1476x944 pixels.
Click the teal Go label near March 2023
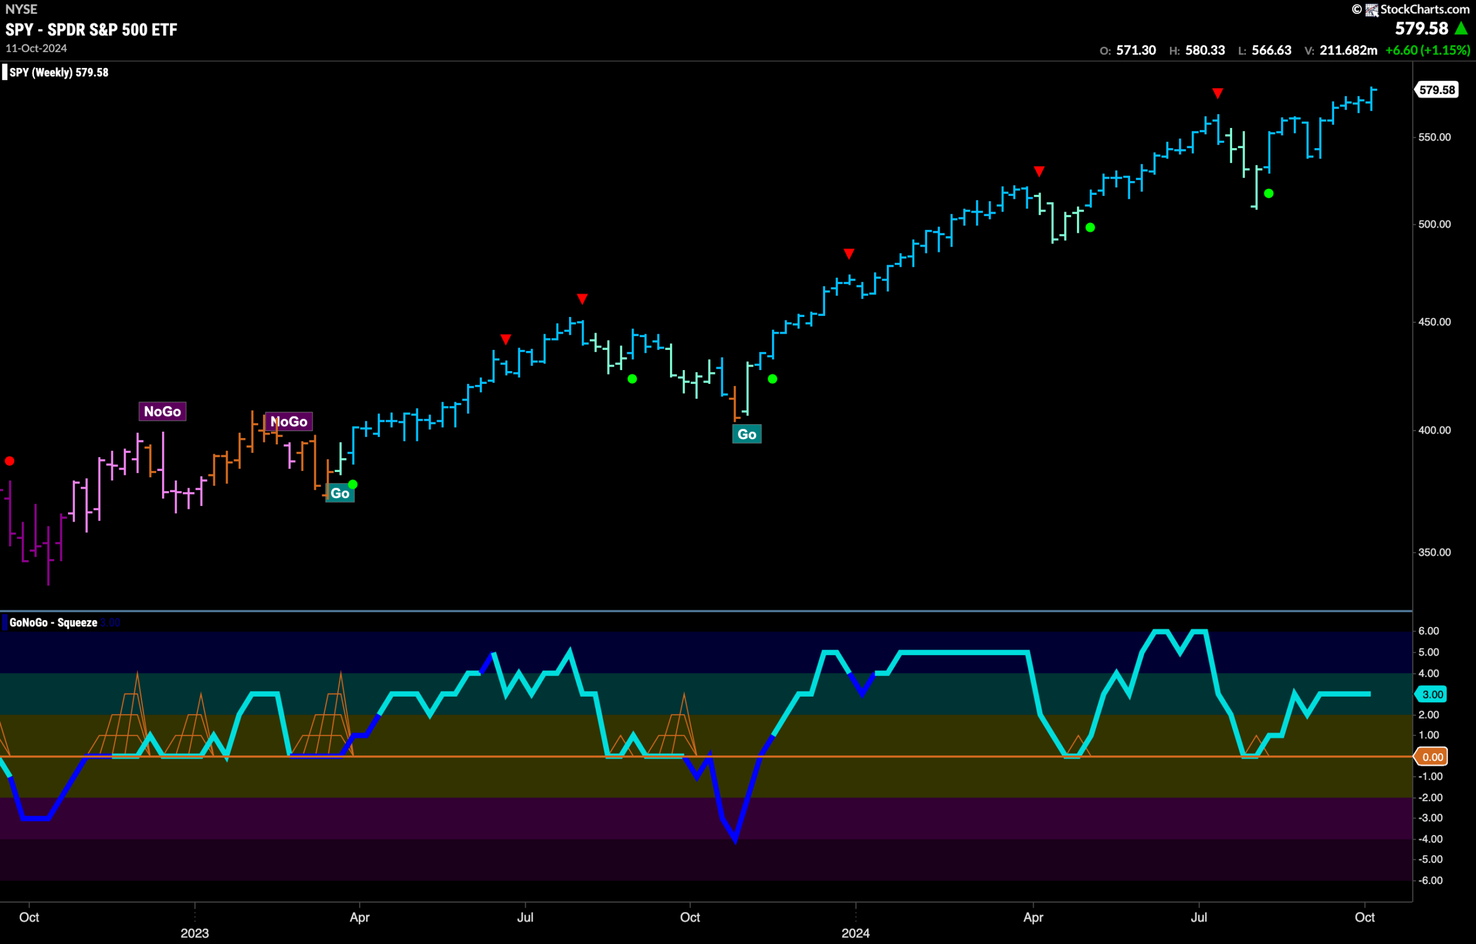pos(340,493)
